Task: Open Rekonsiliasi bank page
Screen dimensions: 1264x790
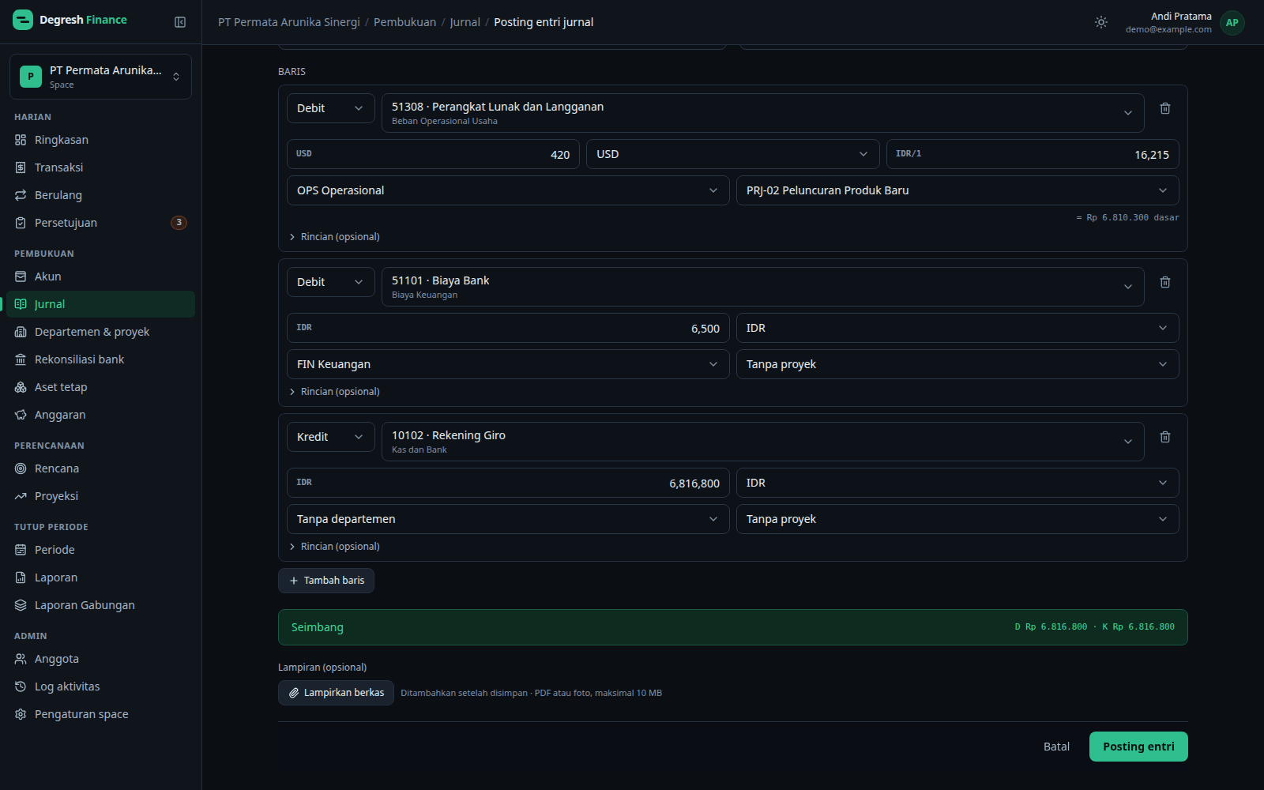Action: click(100, 359)
